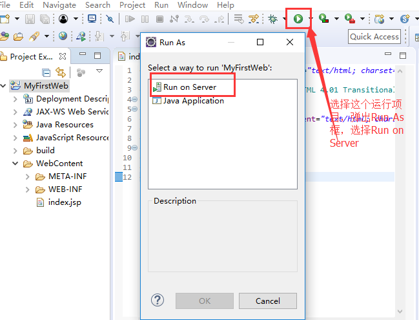Click the Step Over toolbar icon
Viewport: 419px width, 320px height.
(204, 19)
